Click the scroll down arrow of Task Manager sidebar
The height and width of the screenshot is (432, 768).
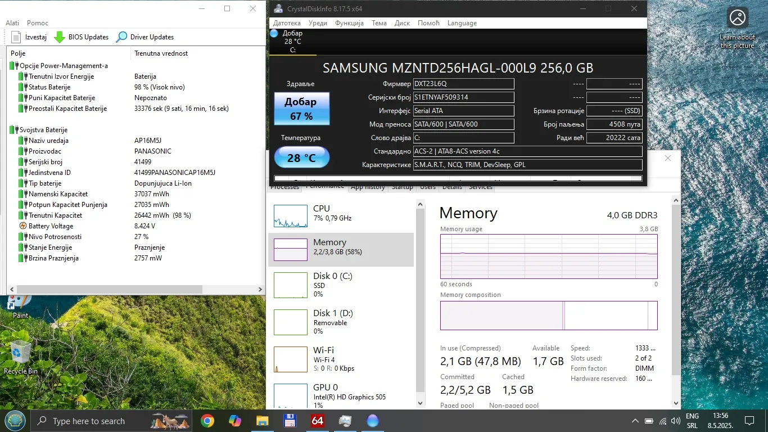point(419,403)
